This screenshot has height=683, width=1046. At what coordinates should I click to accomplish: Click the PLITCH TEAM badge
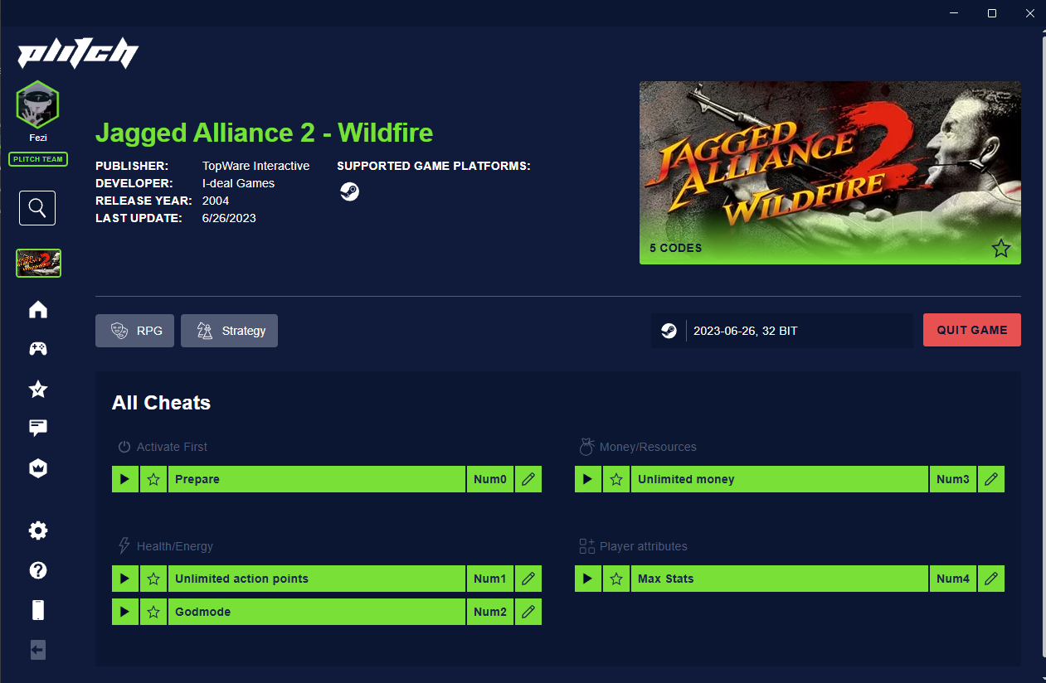(38, 159)
